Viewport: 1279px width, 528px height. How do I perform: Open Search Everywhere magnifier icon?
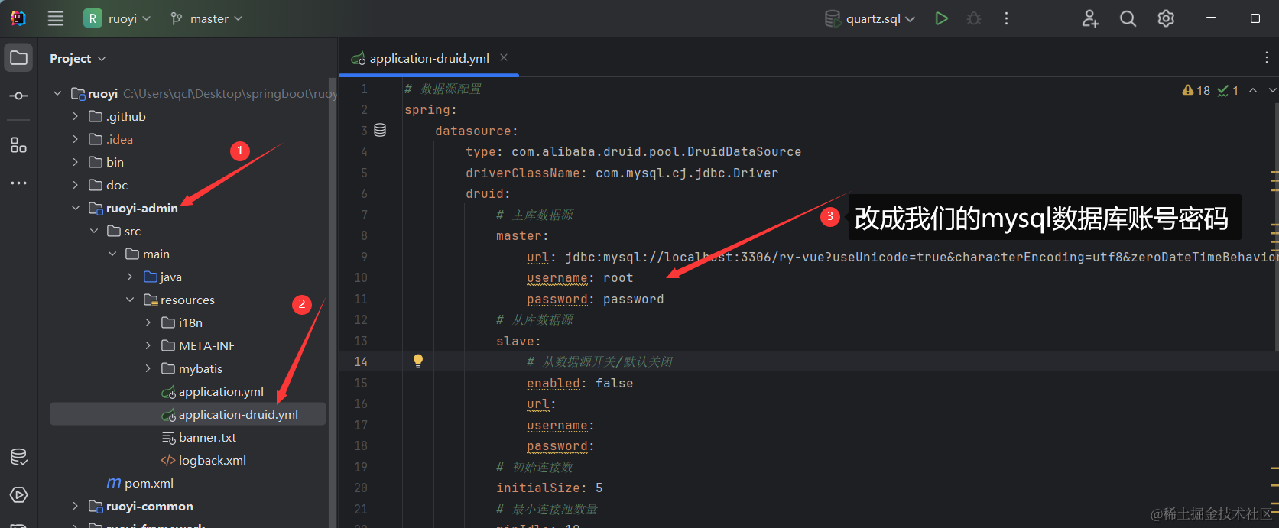(x=1128, y=18)
